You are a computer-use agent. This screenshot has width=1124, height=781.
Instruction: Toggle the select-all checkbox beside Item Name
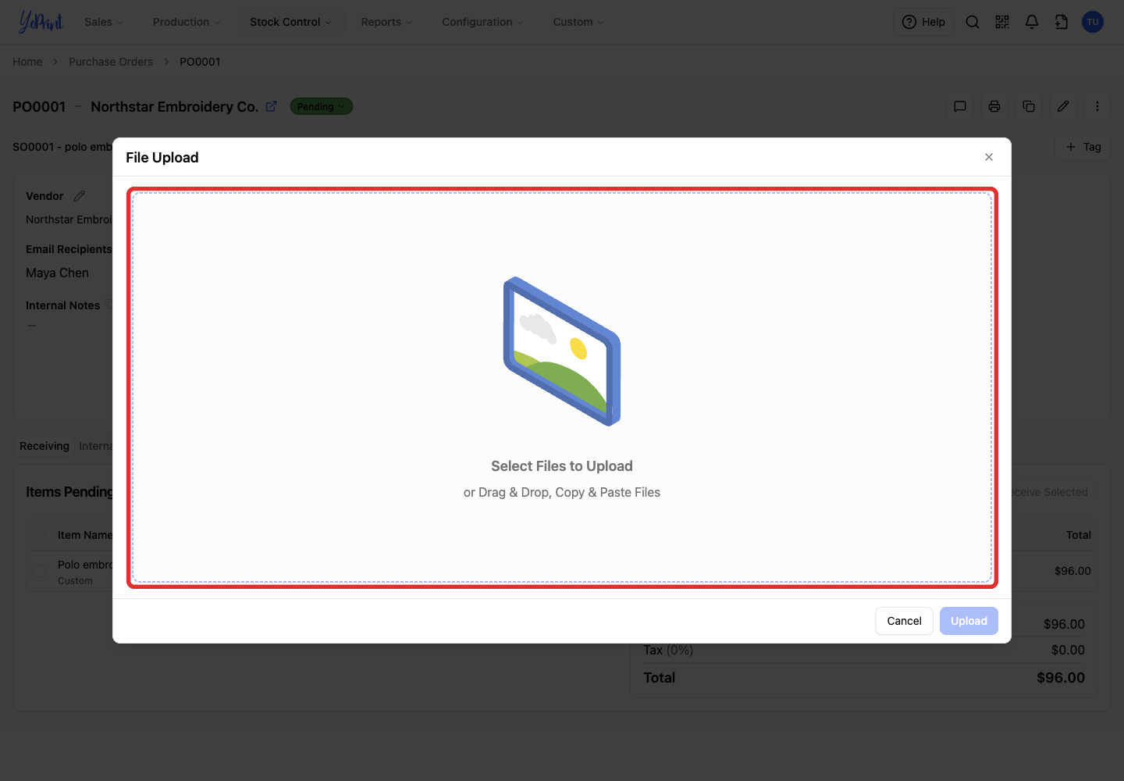point(39,535)
